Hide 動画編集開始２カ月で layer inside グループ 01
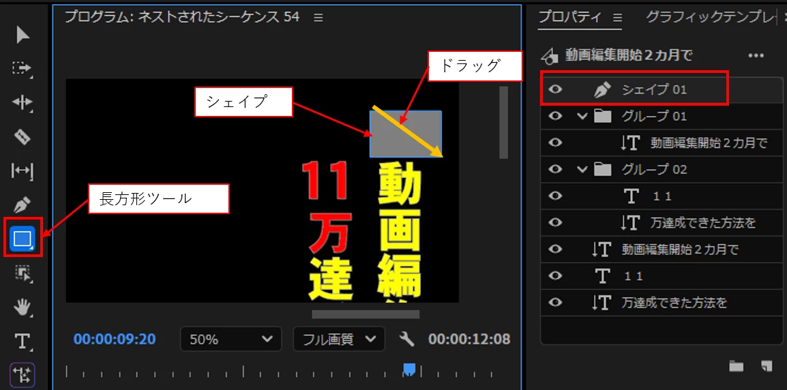Screen dimensions: 787x390 coord(554,143)
